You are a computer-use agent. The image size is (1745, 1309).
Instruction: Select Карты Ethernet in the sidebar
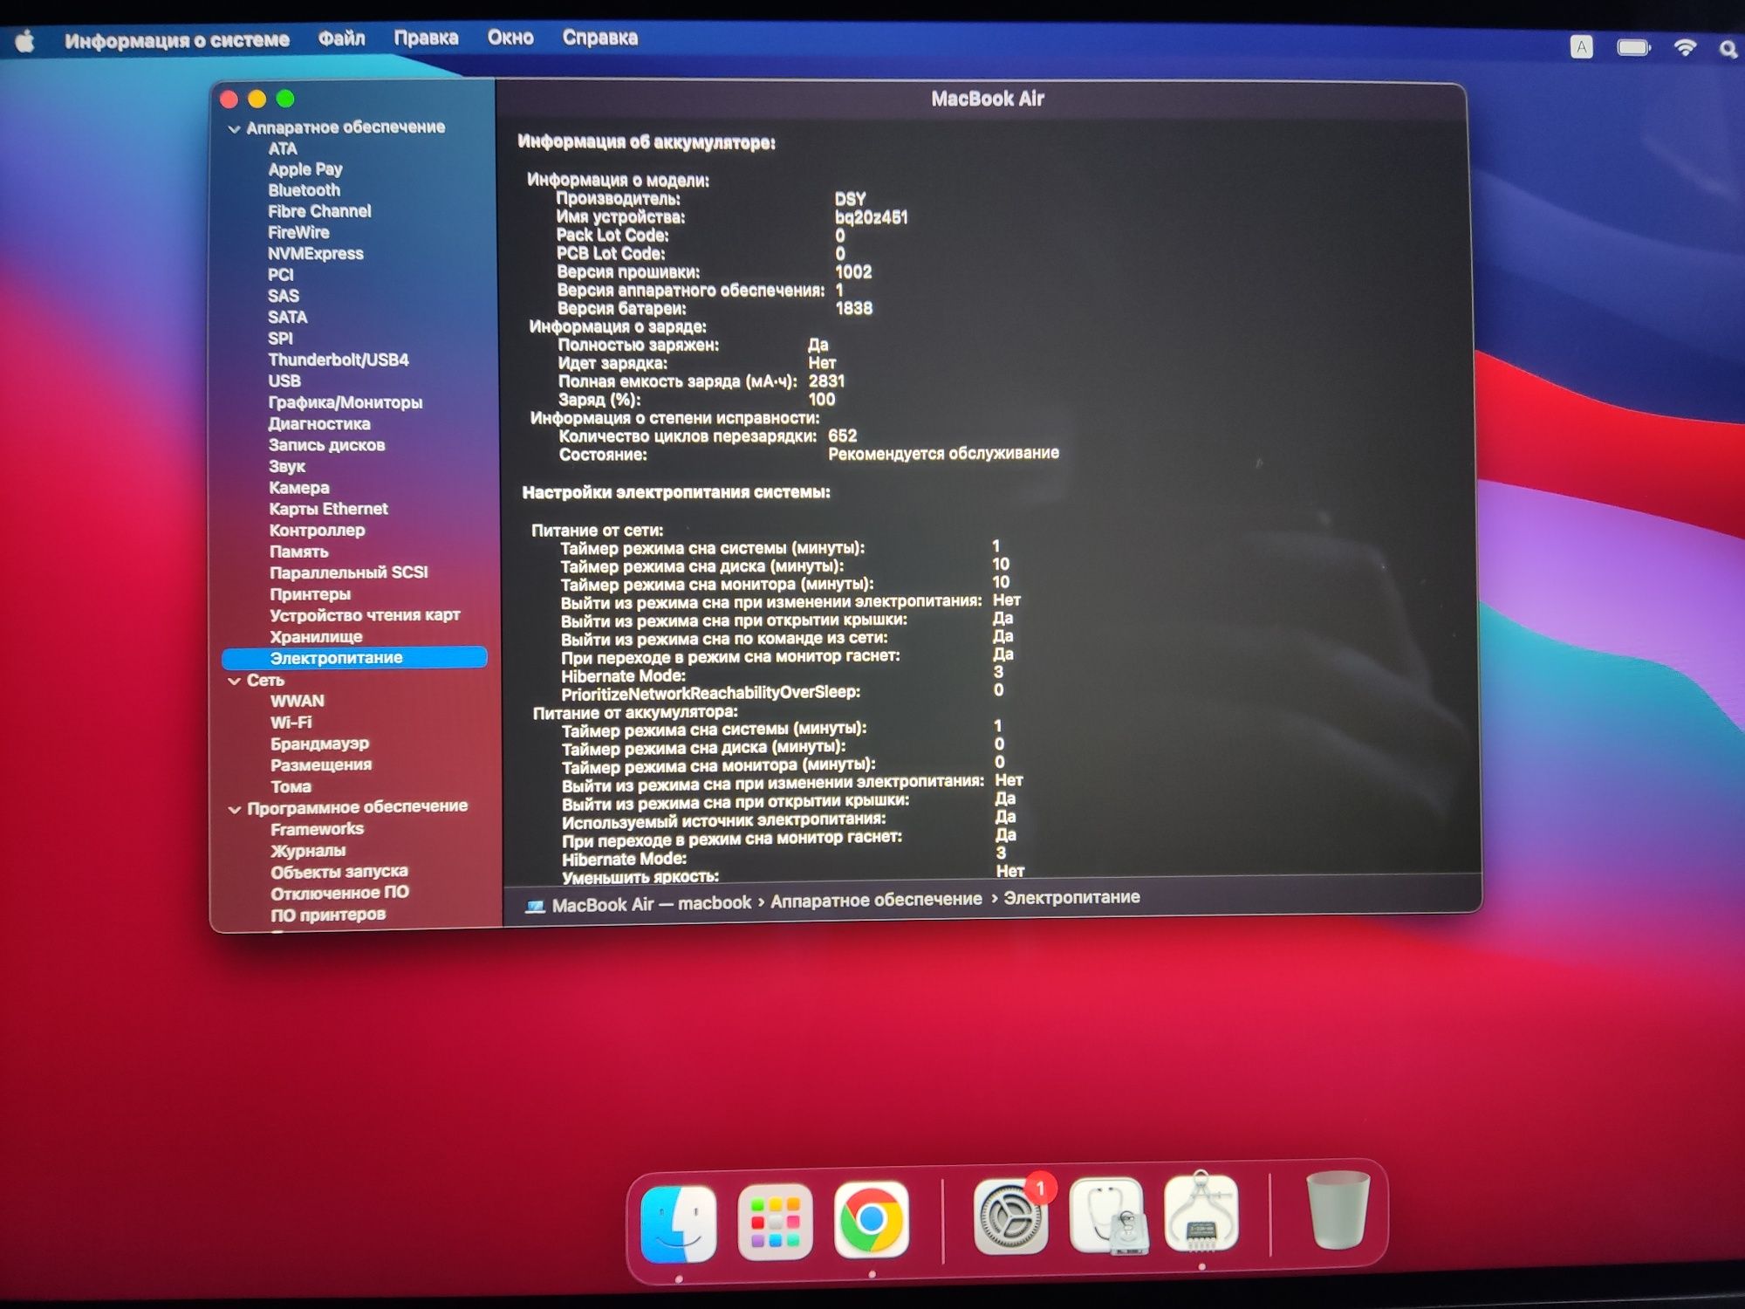[329, 509]
